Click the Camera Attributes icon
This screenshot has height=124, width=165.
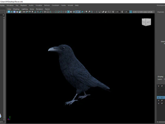[30, 12]
